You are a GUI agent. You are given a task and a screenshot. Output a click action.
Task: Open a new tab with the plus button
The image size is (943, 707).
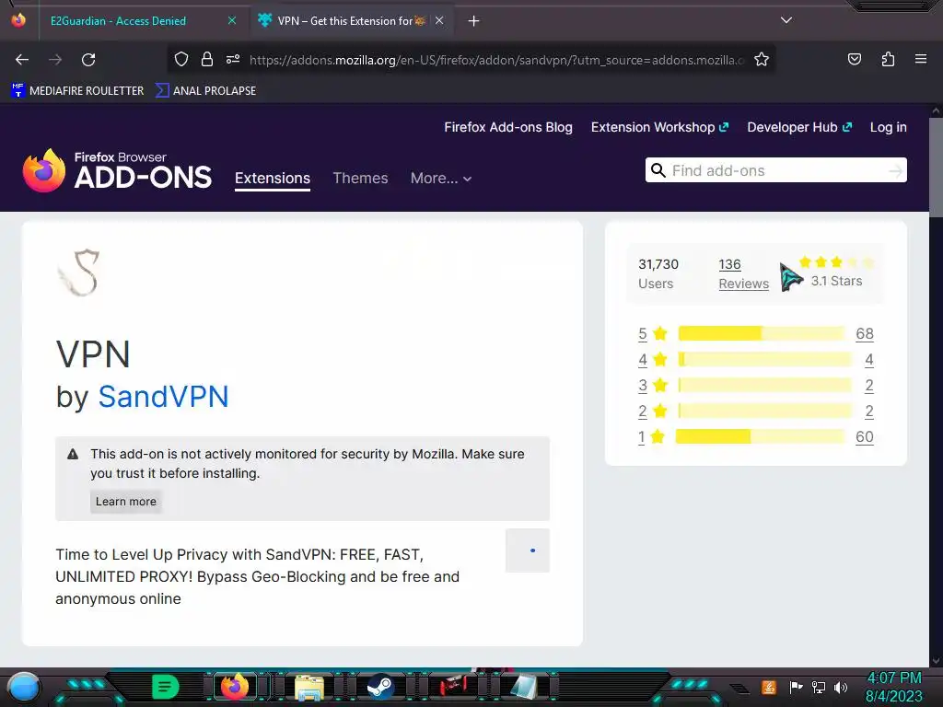pos(474,21)
